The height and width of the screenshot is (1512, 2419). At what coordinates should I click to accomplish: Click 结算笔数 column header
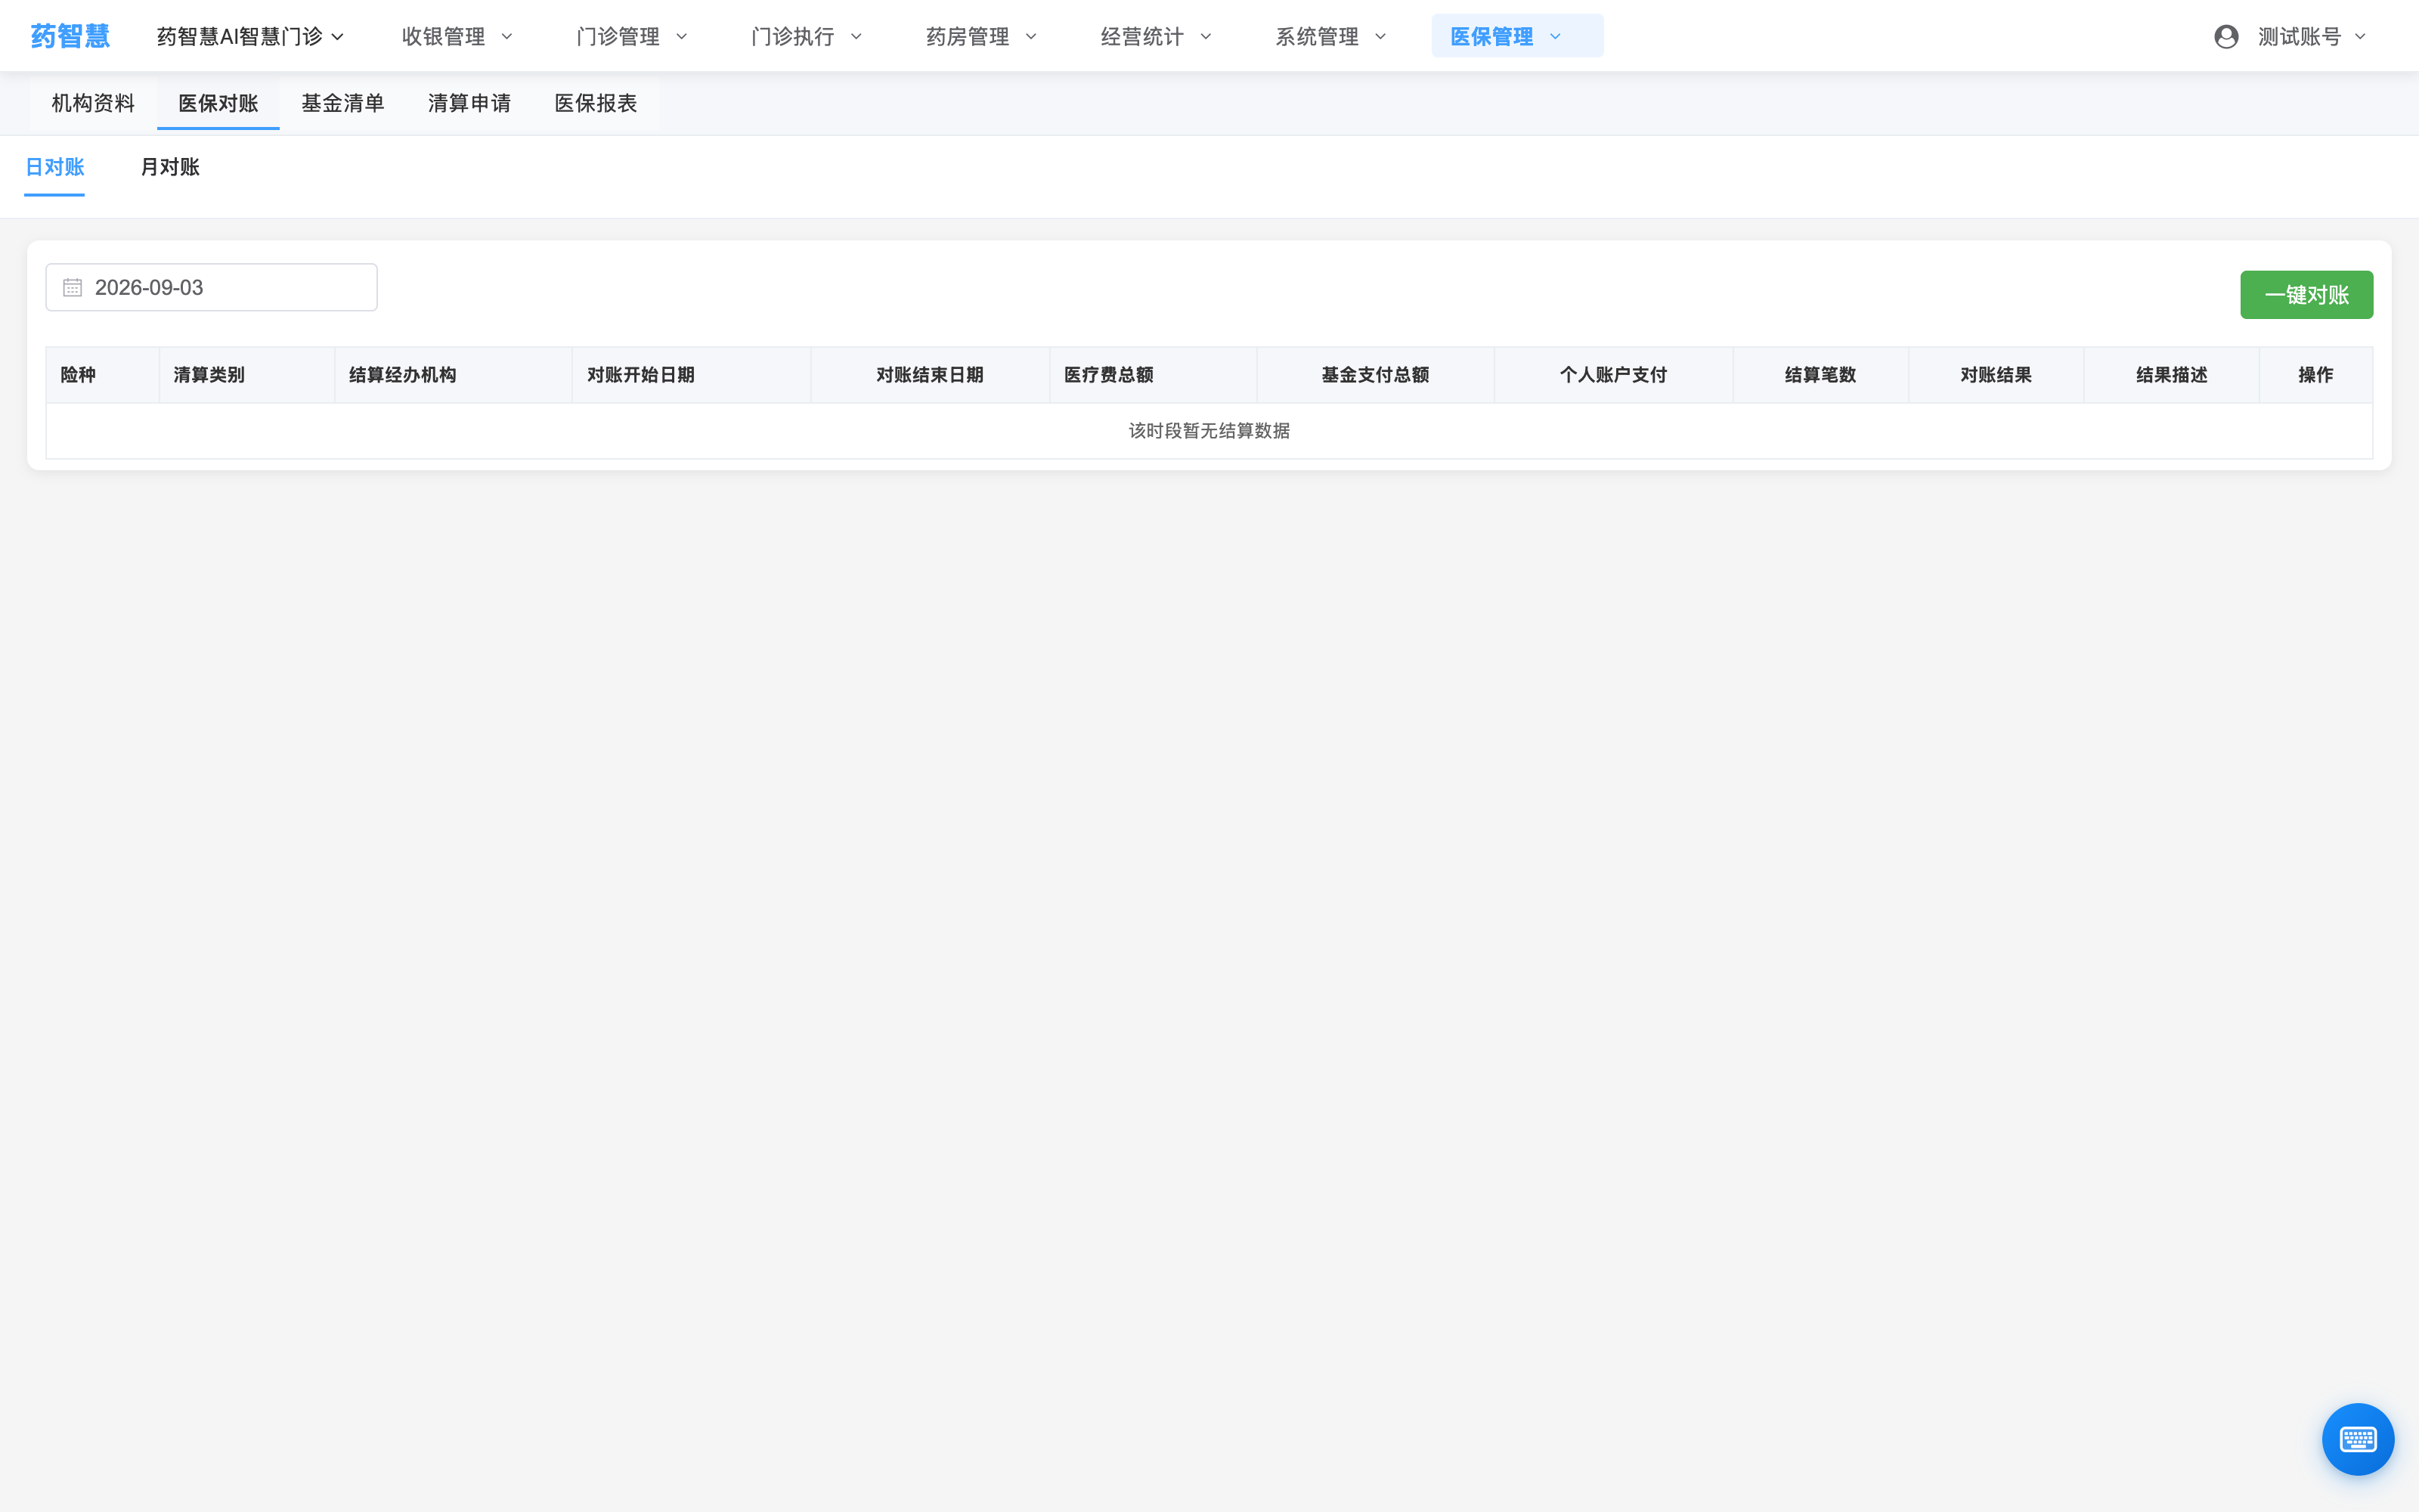(x=1820, y=375)
